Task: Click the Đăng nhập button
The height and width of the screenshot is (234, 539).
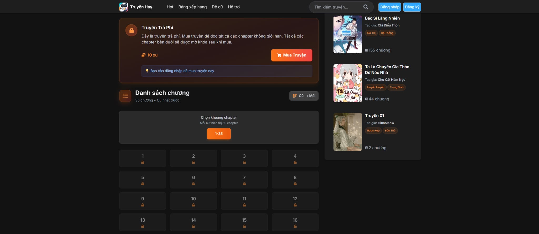Action: tap(390, 7)
